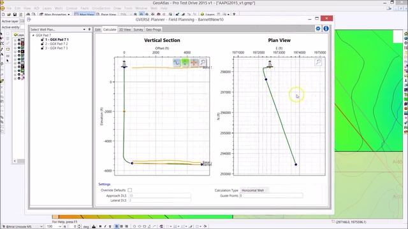Screen dimensions: 408x229
Task: Toggle Page View mode in GeoAtlas toolbar
Action: 106,15
